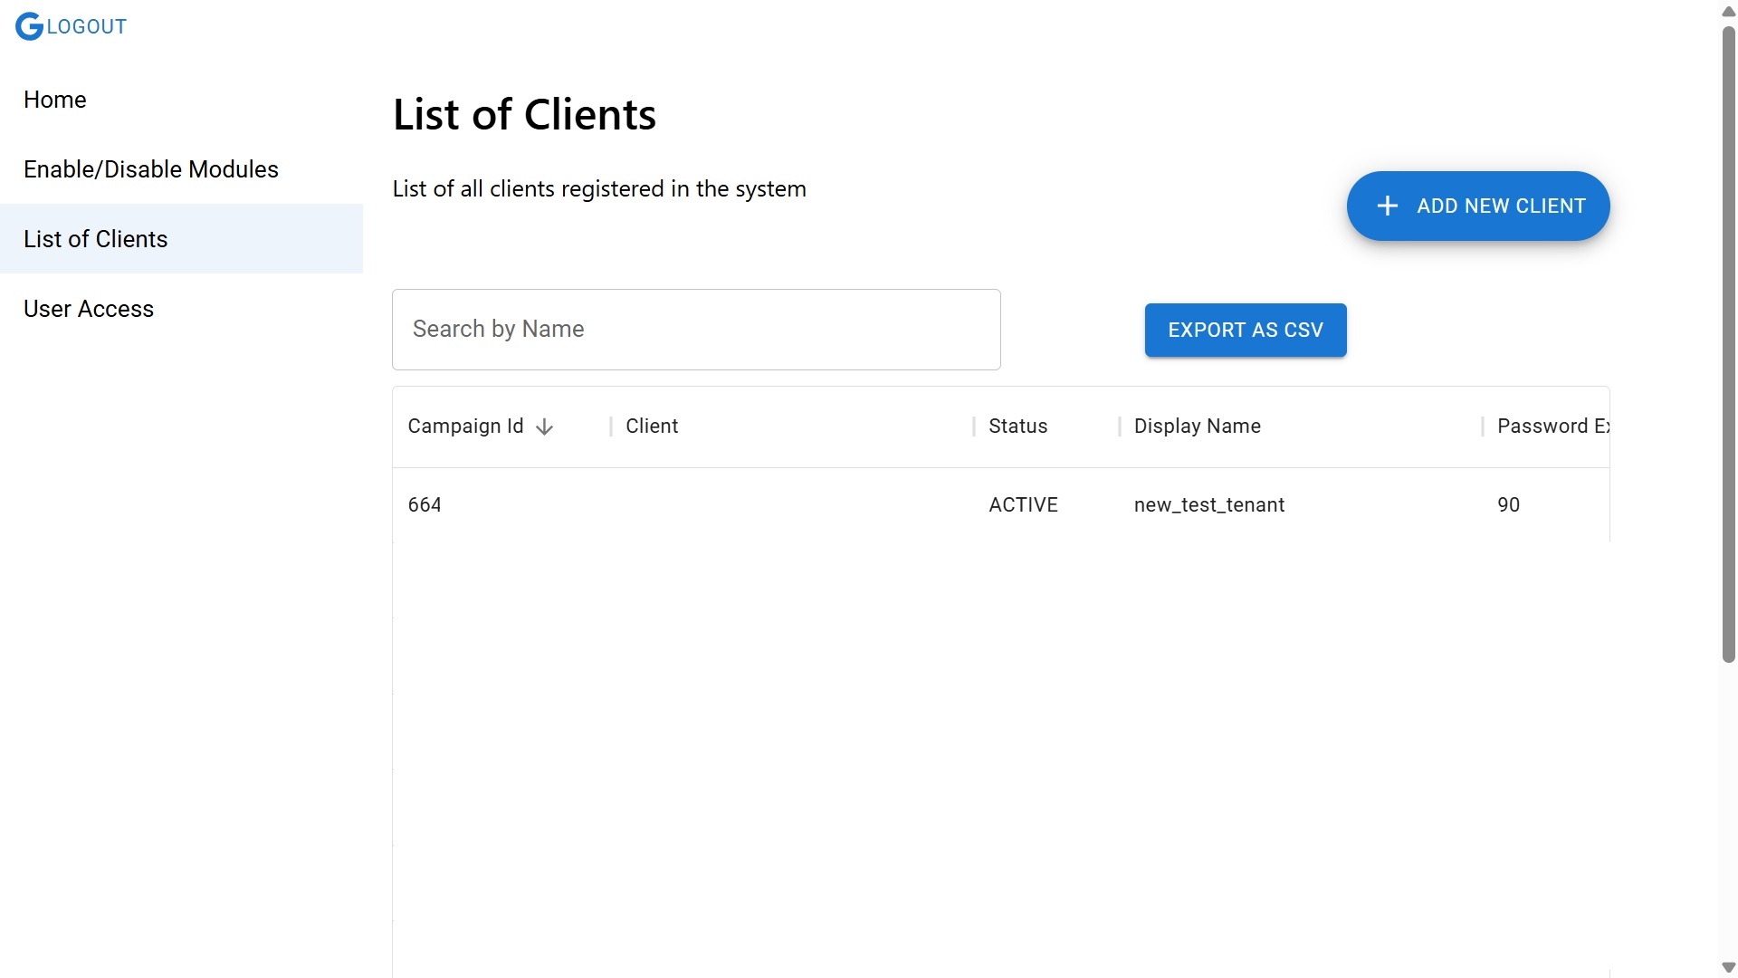Sort by Client column header

[x=652, y=427]
